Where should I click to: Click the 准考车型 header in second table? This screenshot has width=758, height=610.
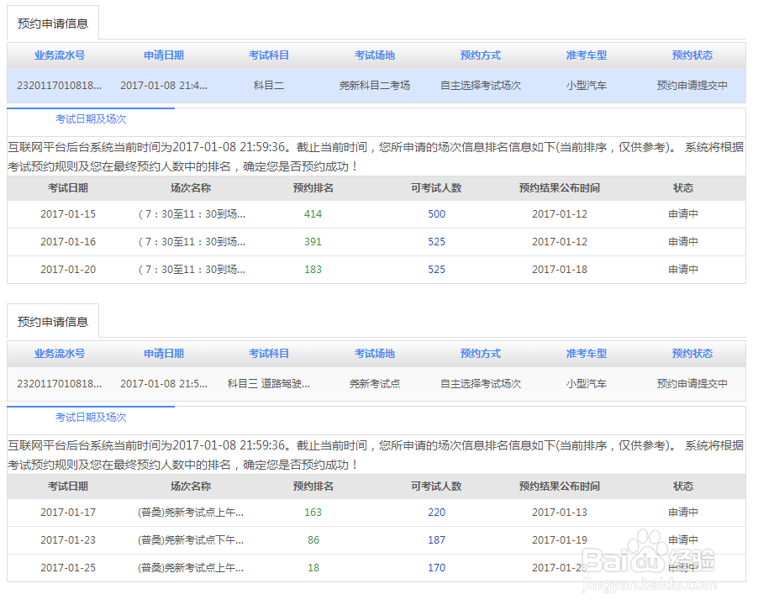tap(586, 354)
